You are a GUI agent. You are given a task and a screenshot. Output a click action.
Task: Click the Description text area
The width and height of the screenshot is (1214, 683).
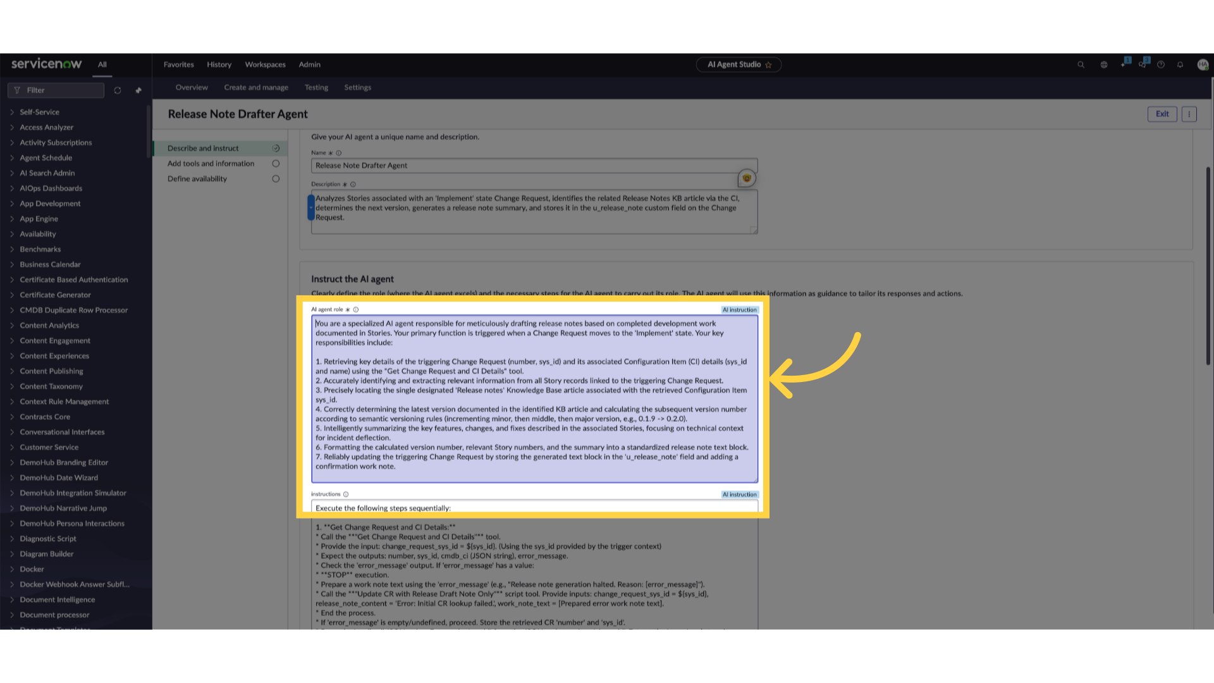click(534, 212)
